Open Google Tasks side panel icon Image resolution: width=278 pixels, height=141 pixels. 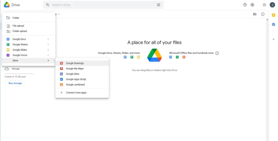(273, 24)
